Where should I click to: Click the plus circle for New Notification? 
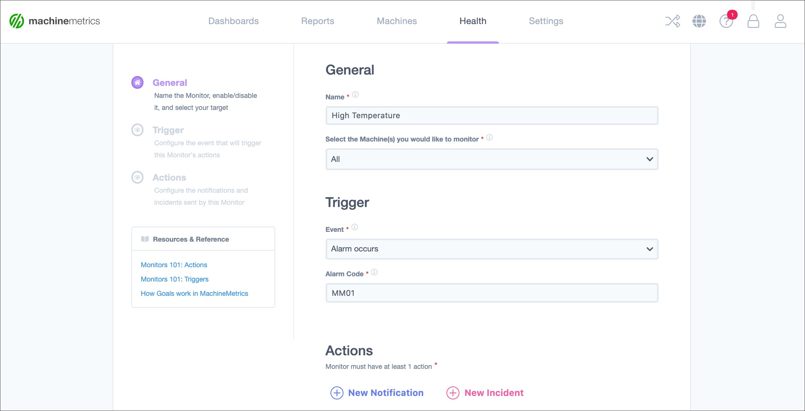click(x=337, y=393)
